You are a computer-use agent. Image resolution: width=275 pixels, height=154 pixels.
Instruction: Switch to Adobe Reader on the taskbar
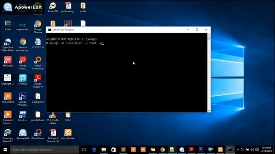[x=191, y=150]
